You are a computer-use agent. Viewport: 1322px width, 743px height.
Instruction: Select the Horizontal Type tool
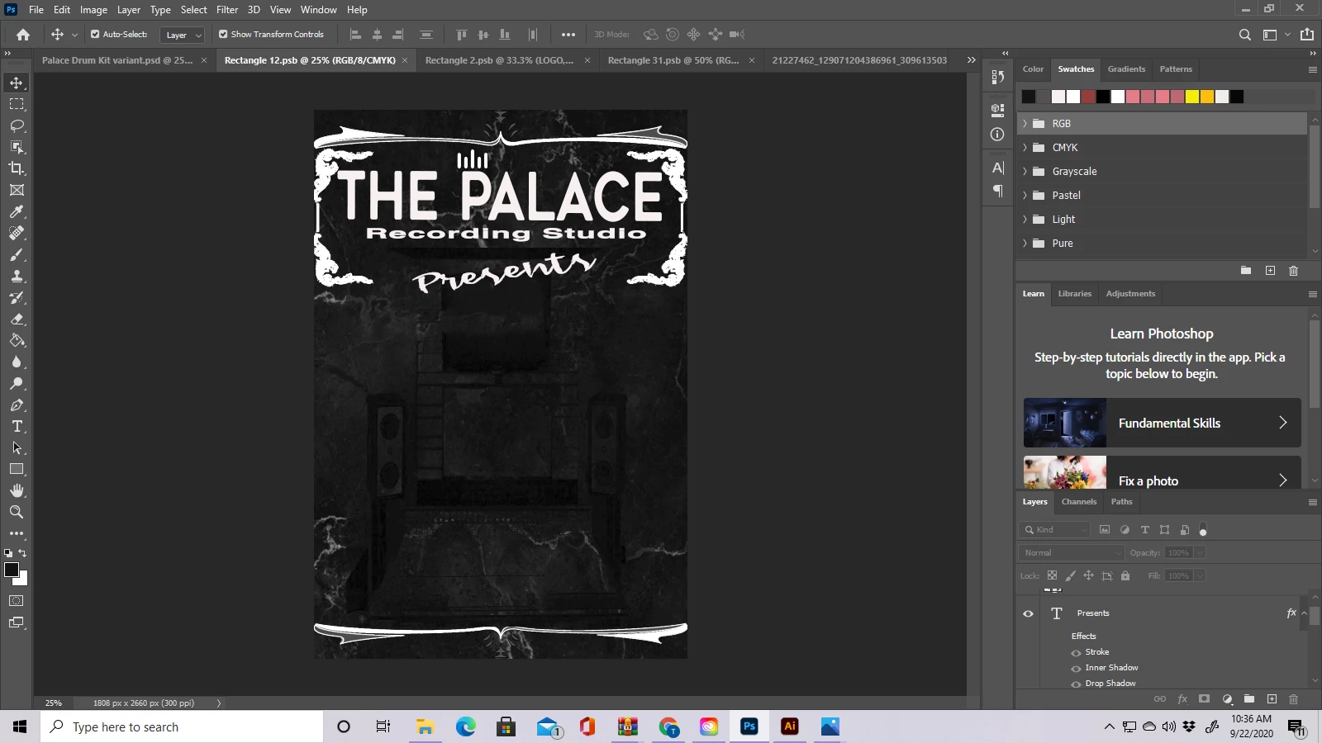point(17,426)
